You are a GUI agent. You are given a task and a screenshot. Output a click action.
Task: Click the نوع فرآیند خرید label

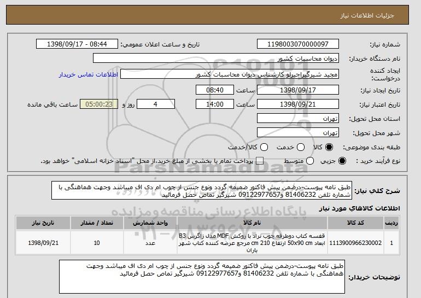pyautogui.click(x=378, y=161)
